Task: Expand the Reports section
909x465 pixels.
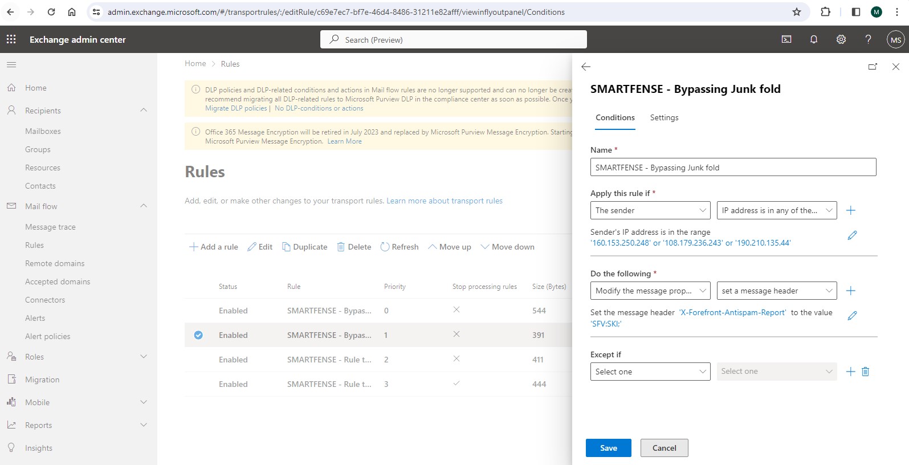Action: 144,425
